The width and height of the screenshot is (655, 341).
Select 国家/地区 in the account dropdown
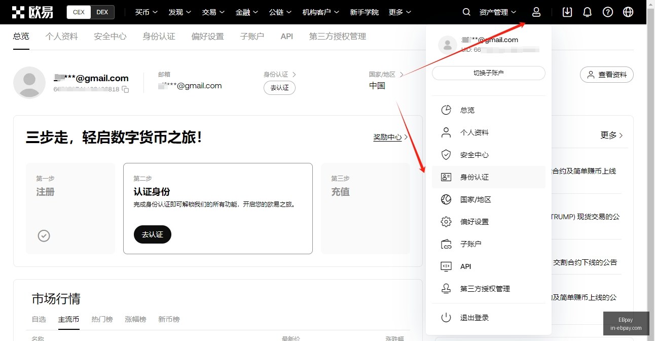coord(489,199)
